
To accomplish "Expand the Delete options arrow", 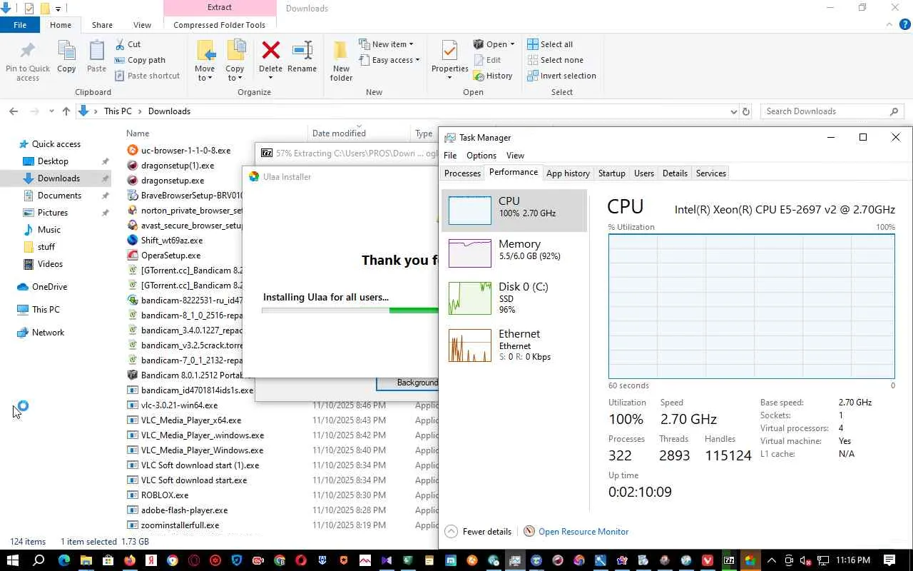I will click(270, 78).
